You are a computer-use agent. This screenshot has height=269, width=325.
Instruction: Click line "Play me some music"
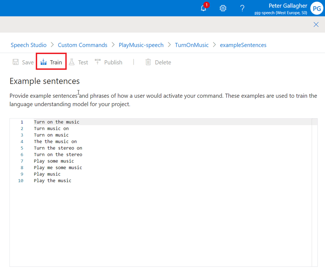tap(58, 167)
